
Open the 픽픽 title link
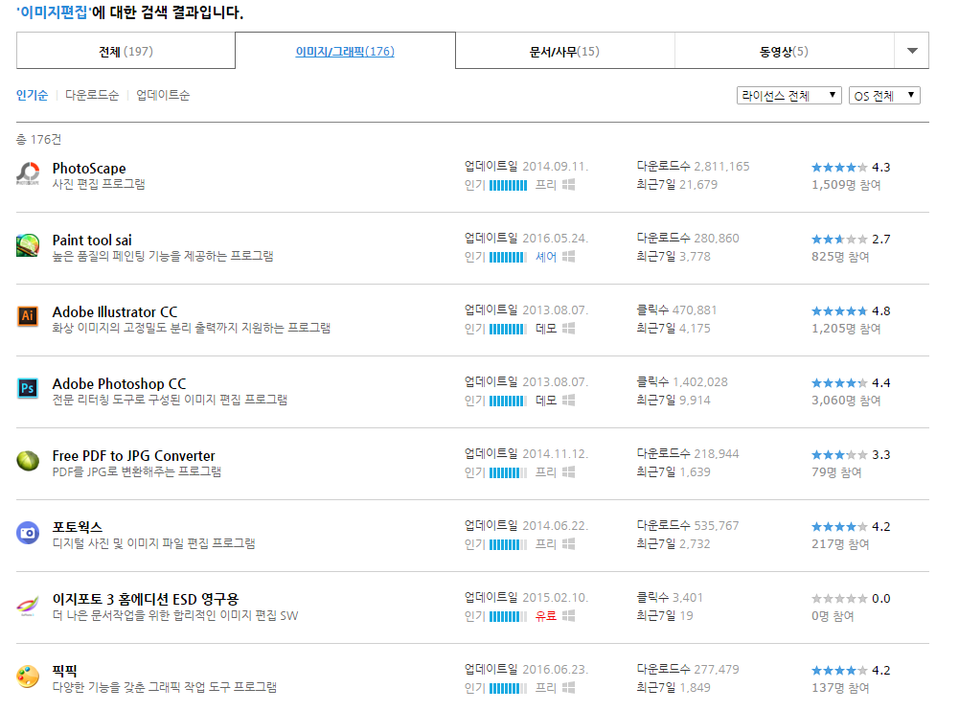tap(64, 671)
